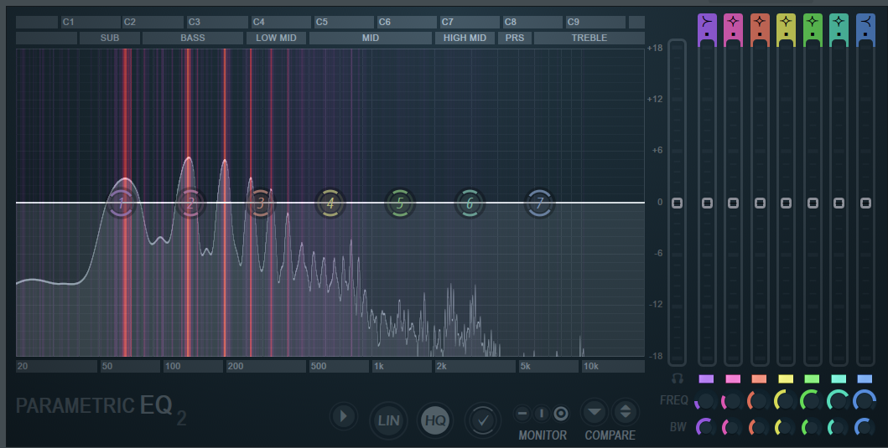This screenshot has height=448, width=888.
Task: Click the COMPARE down arrow button
Action: (x=595, y=411)
